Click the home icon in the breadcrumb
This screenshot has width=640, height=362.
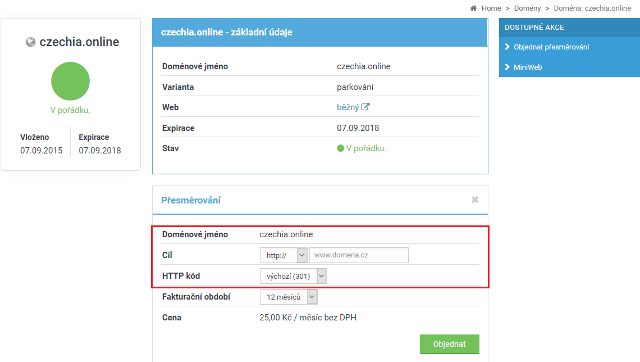473,8
